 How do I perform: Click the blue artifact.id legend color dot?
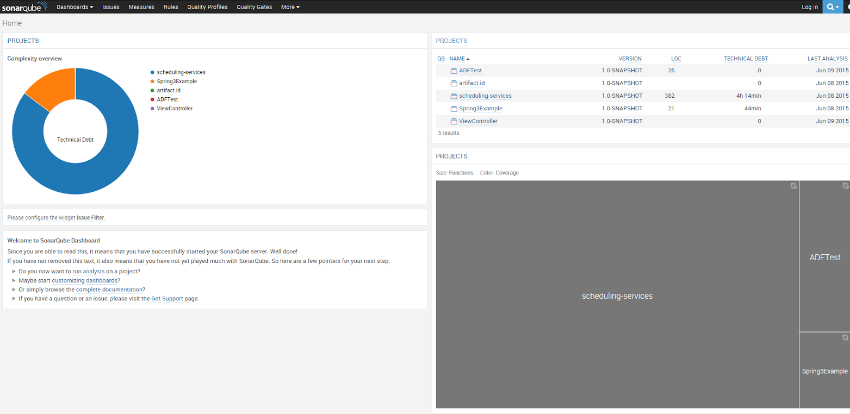(152, 90)
